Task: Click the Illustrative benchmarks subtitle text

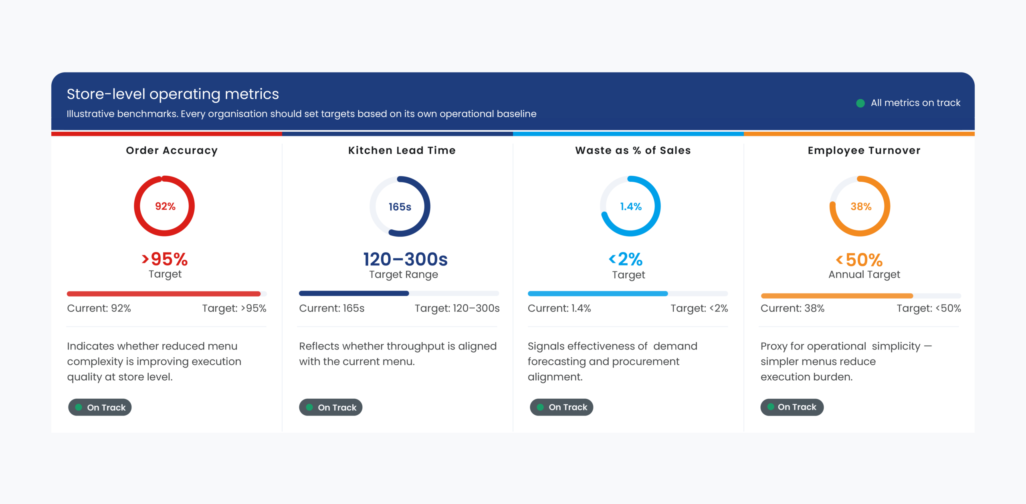Action: [x=301, y=114]
